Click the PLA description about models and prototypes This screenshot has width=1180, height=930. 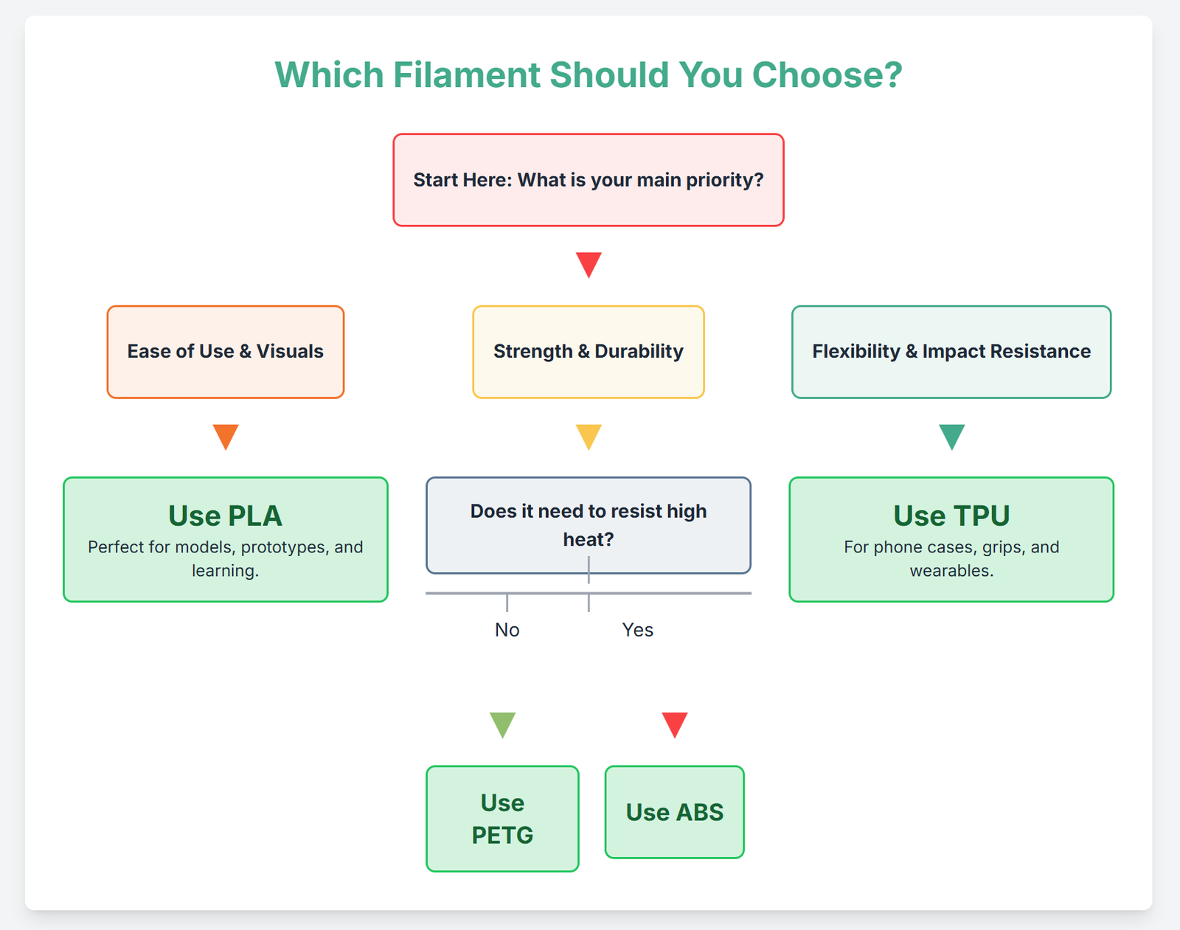click(x=226, y=558)
